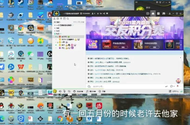Expand the first channel in the tree
190x125 pixels.
(55, 25)
